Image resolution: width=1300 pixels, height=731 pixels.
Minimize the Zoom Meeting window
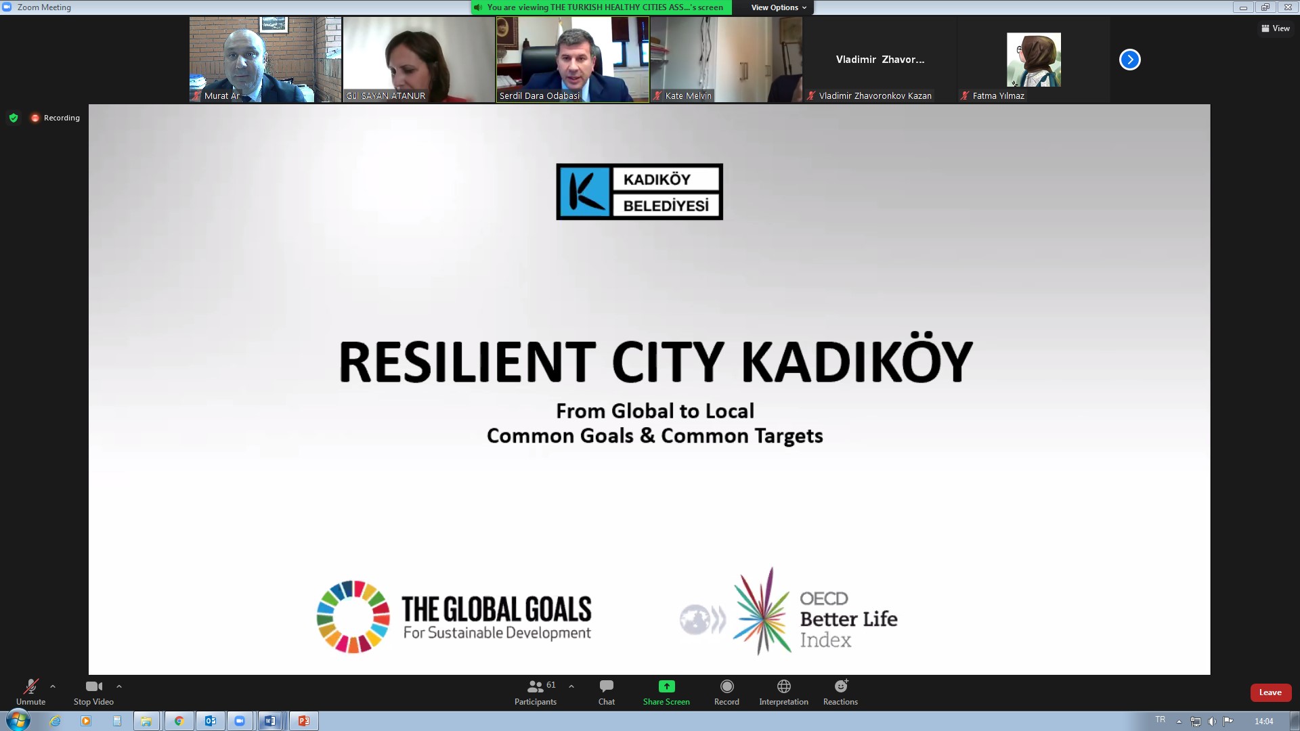pyautogui.click(x=1243, y=7)
